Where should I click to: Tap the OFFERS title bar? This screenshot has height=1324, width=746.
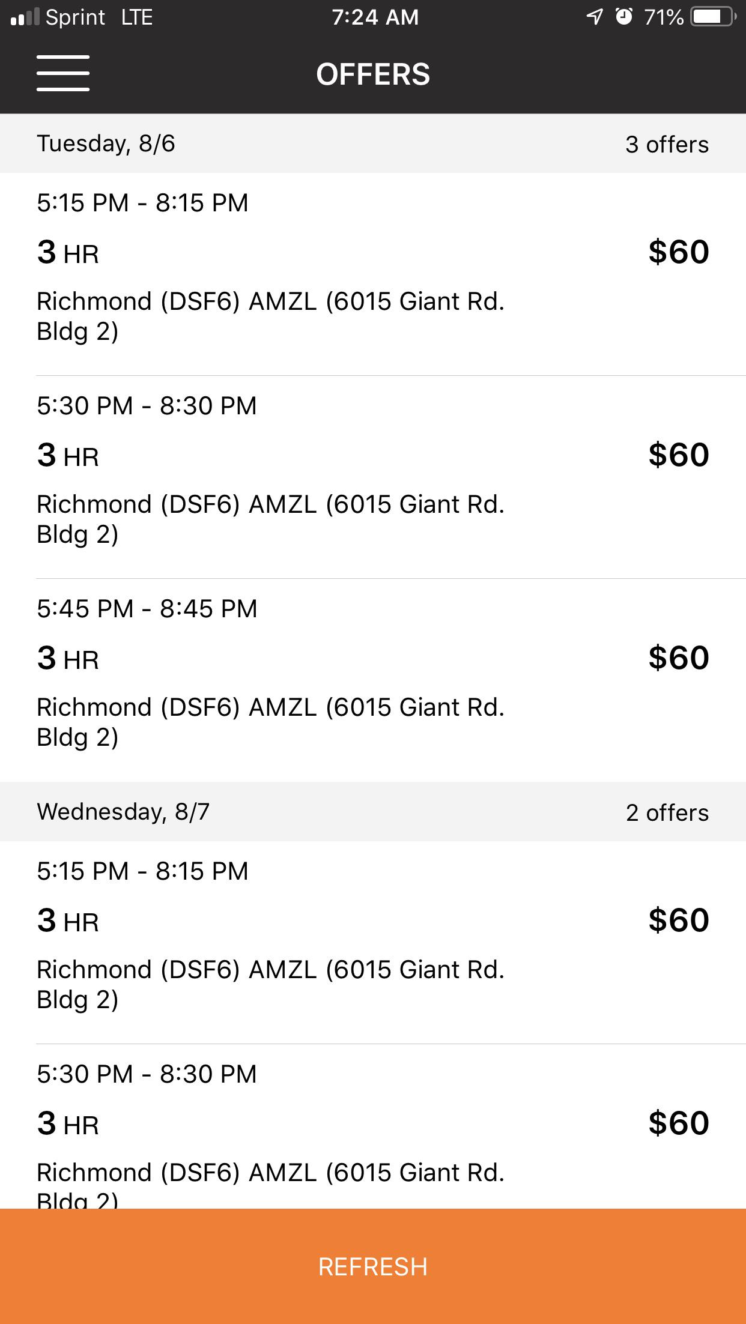coord(373,73)
